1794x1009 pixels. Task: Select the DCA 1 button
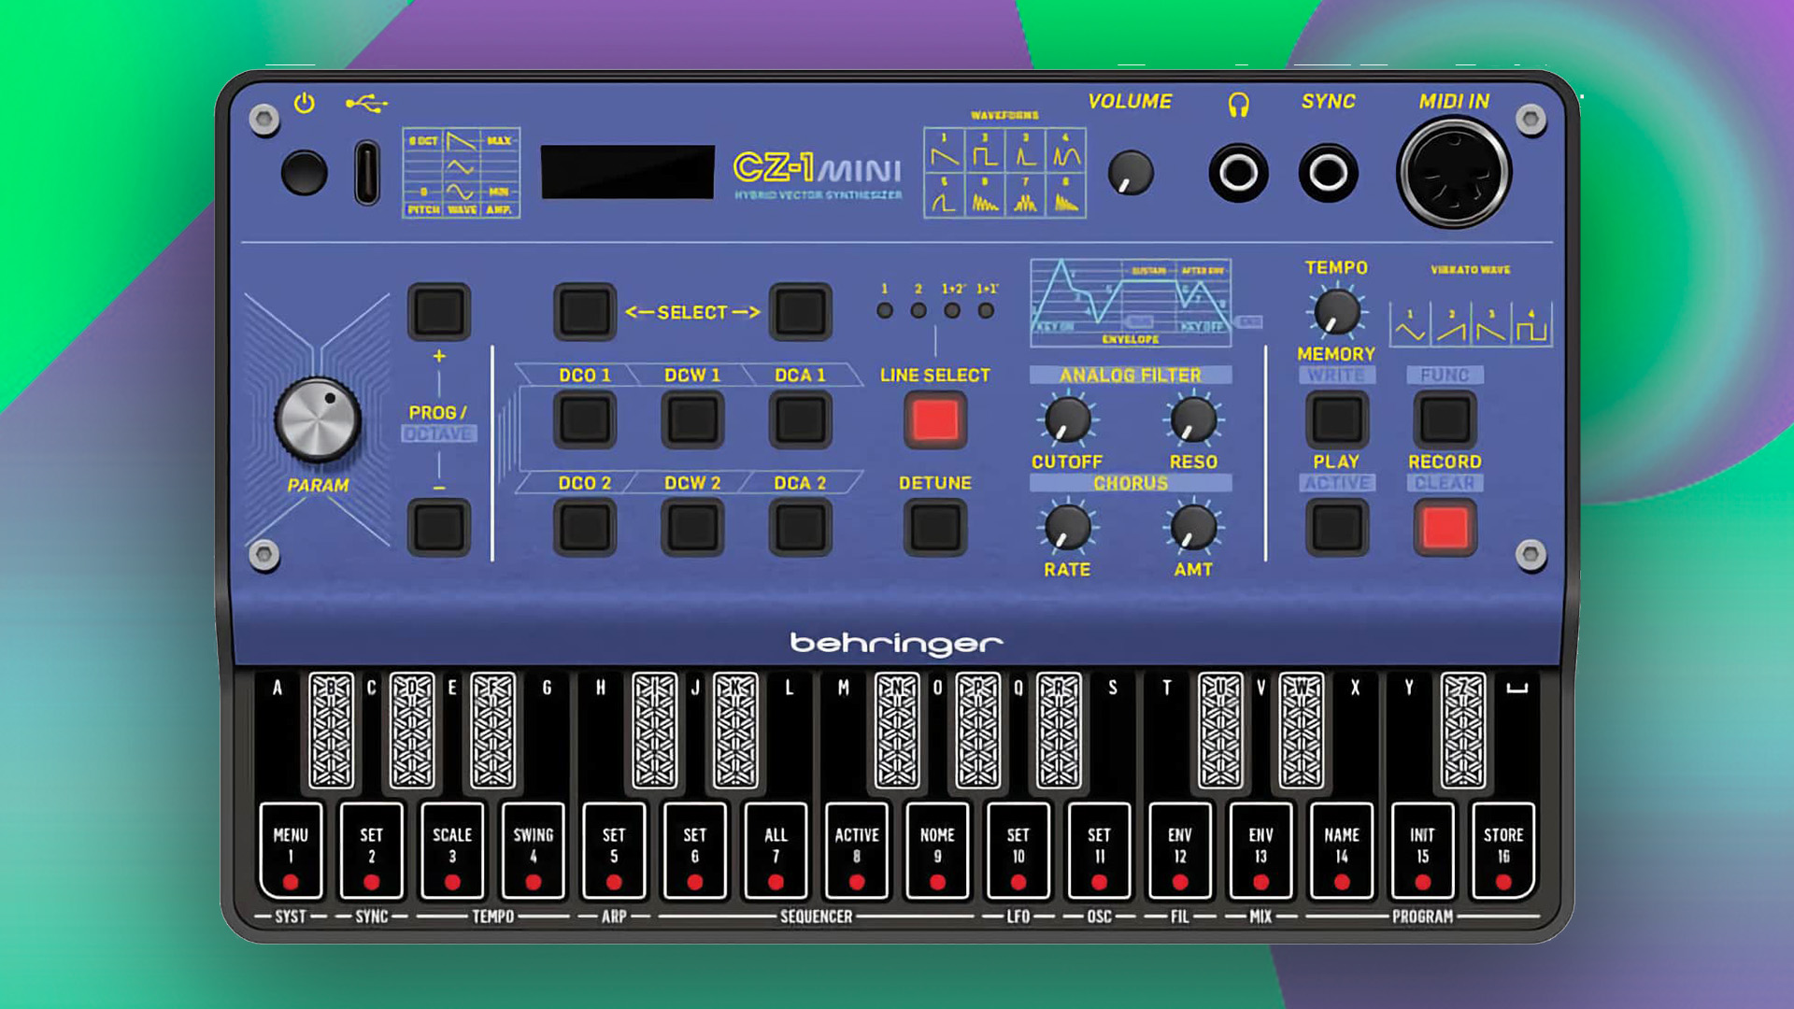pos(801,419)
